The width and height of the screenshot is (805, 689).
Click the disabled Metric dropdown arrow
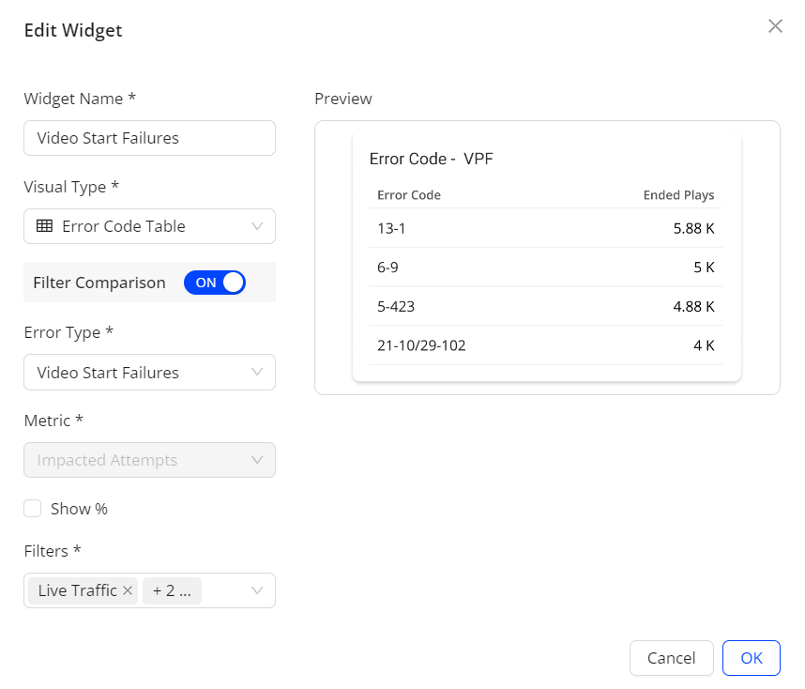tap(257, 460)
